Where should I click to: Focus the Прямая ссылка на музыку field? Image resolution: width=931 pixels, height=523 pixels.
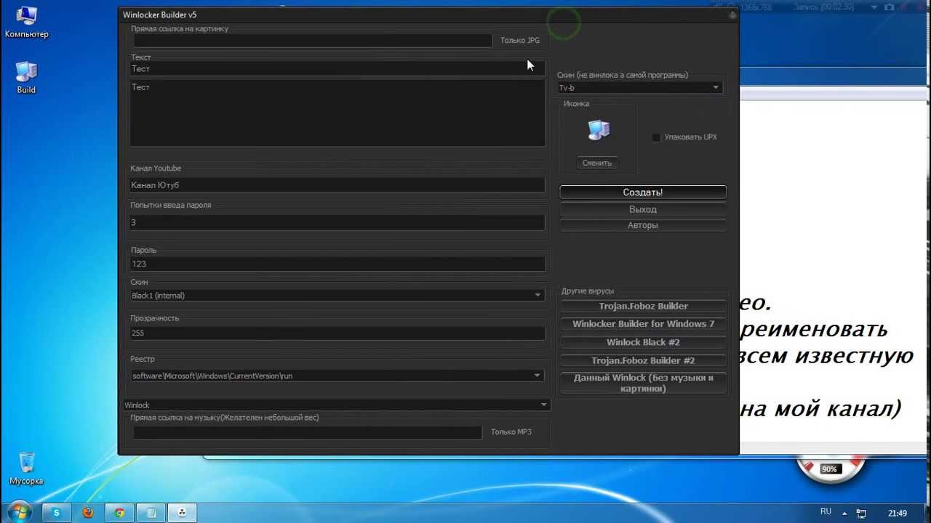coord(307,432)
